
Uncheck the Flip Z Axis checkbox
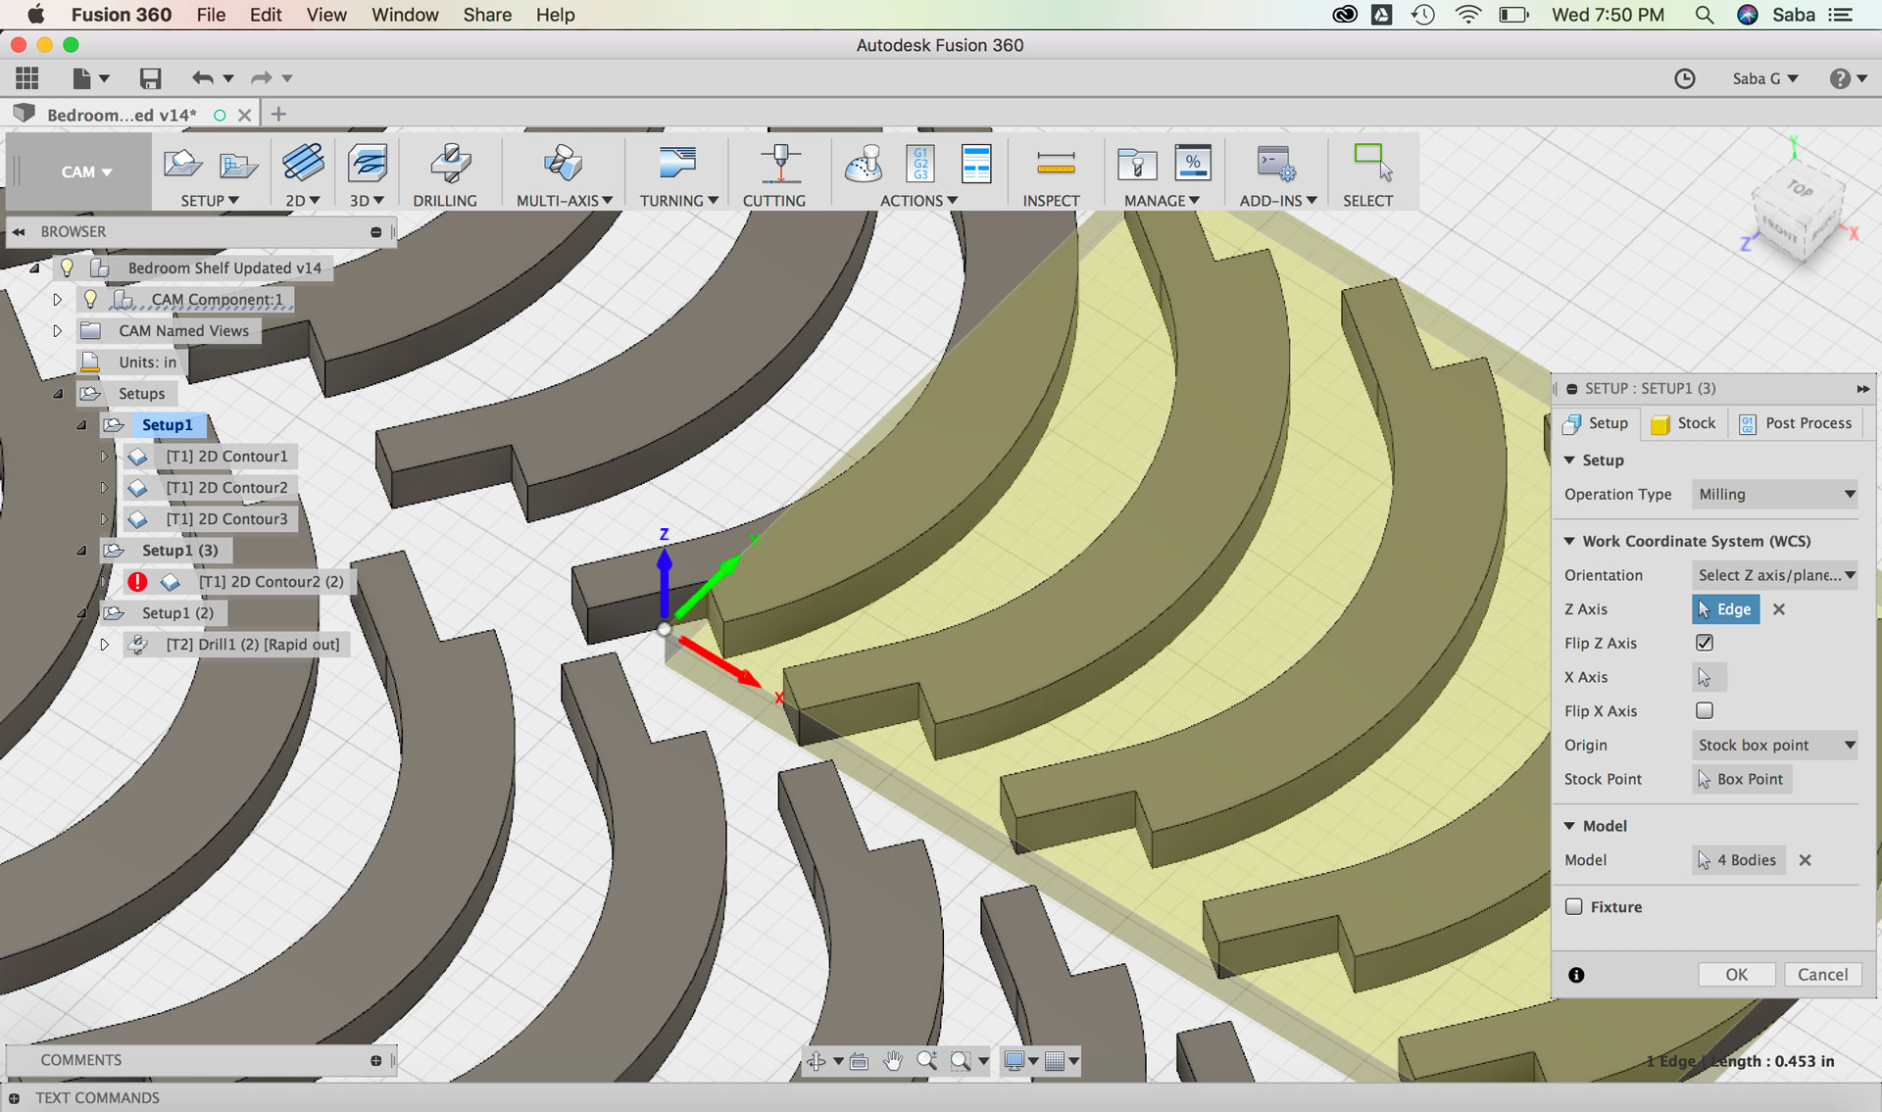[x=1705, y=643]
